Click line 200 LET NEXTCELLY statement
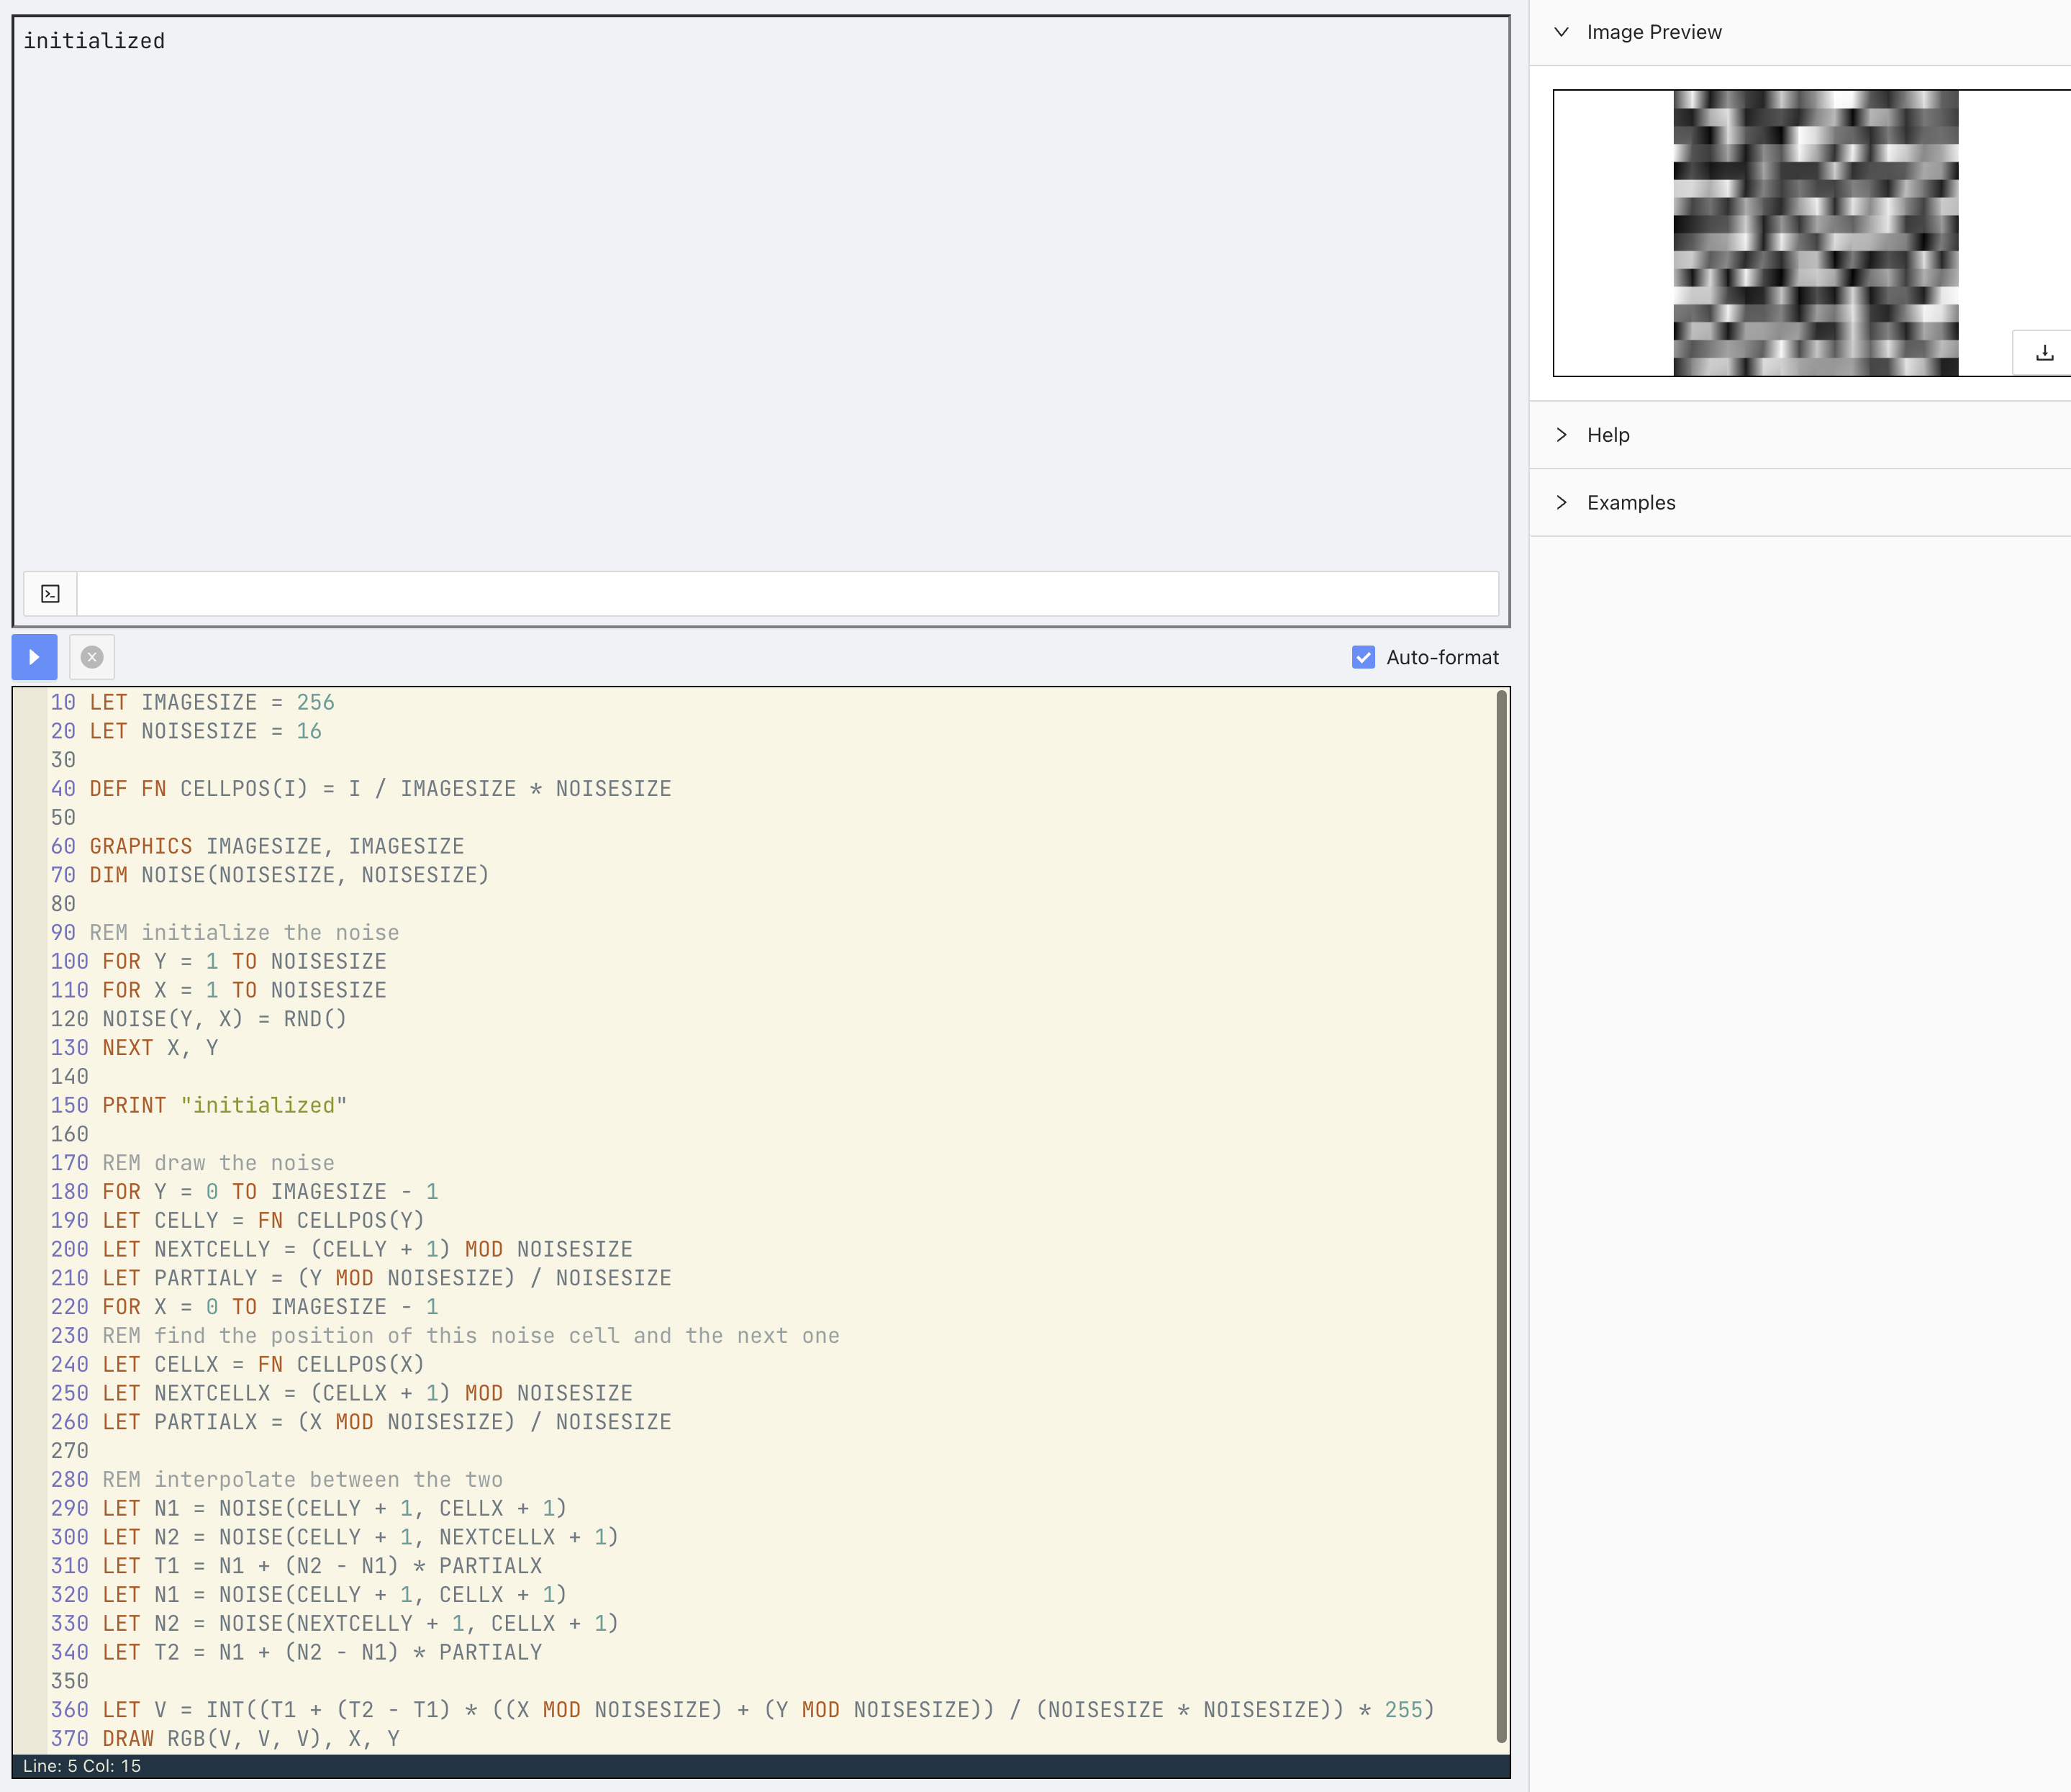The height and width of the screenshot is (1792, 2071). coord(341,1250)
